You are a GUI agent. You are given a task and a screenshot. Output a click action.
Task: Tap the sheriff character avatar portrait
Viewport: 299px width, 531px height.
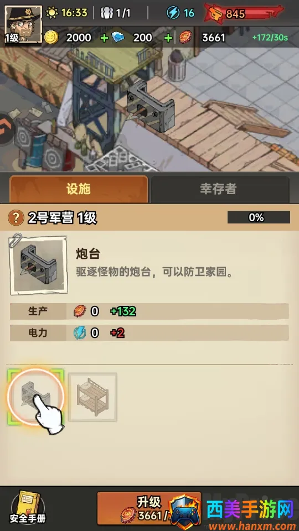(23, 24)
